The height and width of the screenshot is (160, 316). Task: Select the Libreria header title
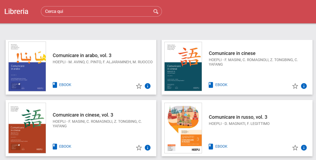(16, 12)
